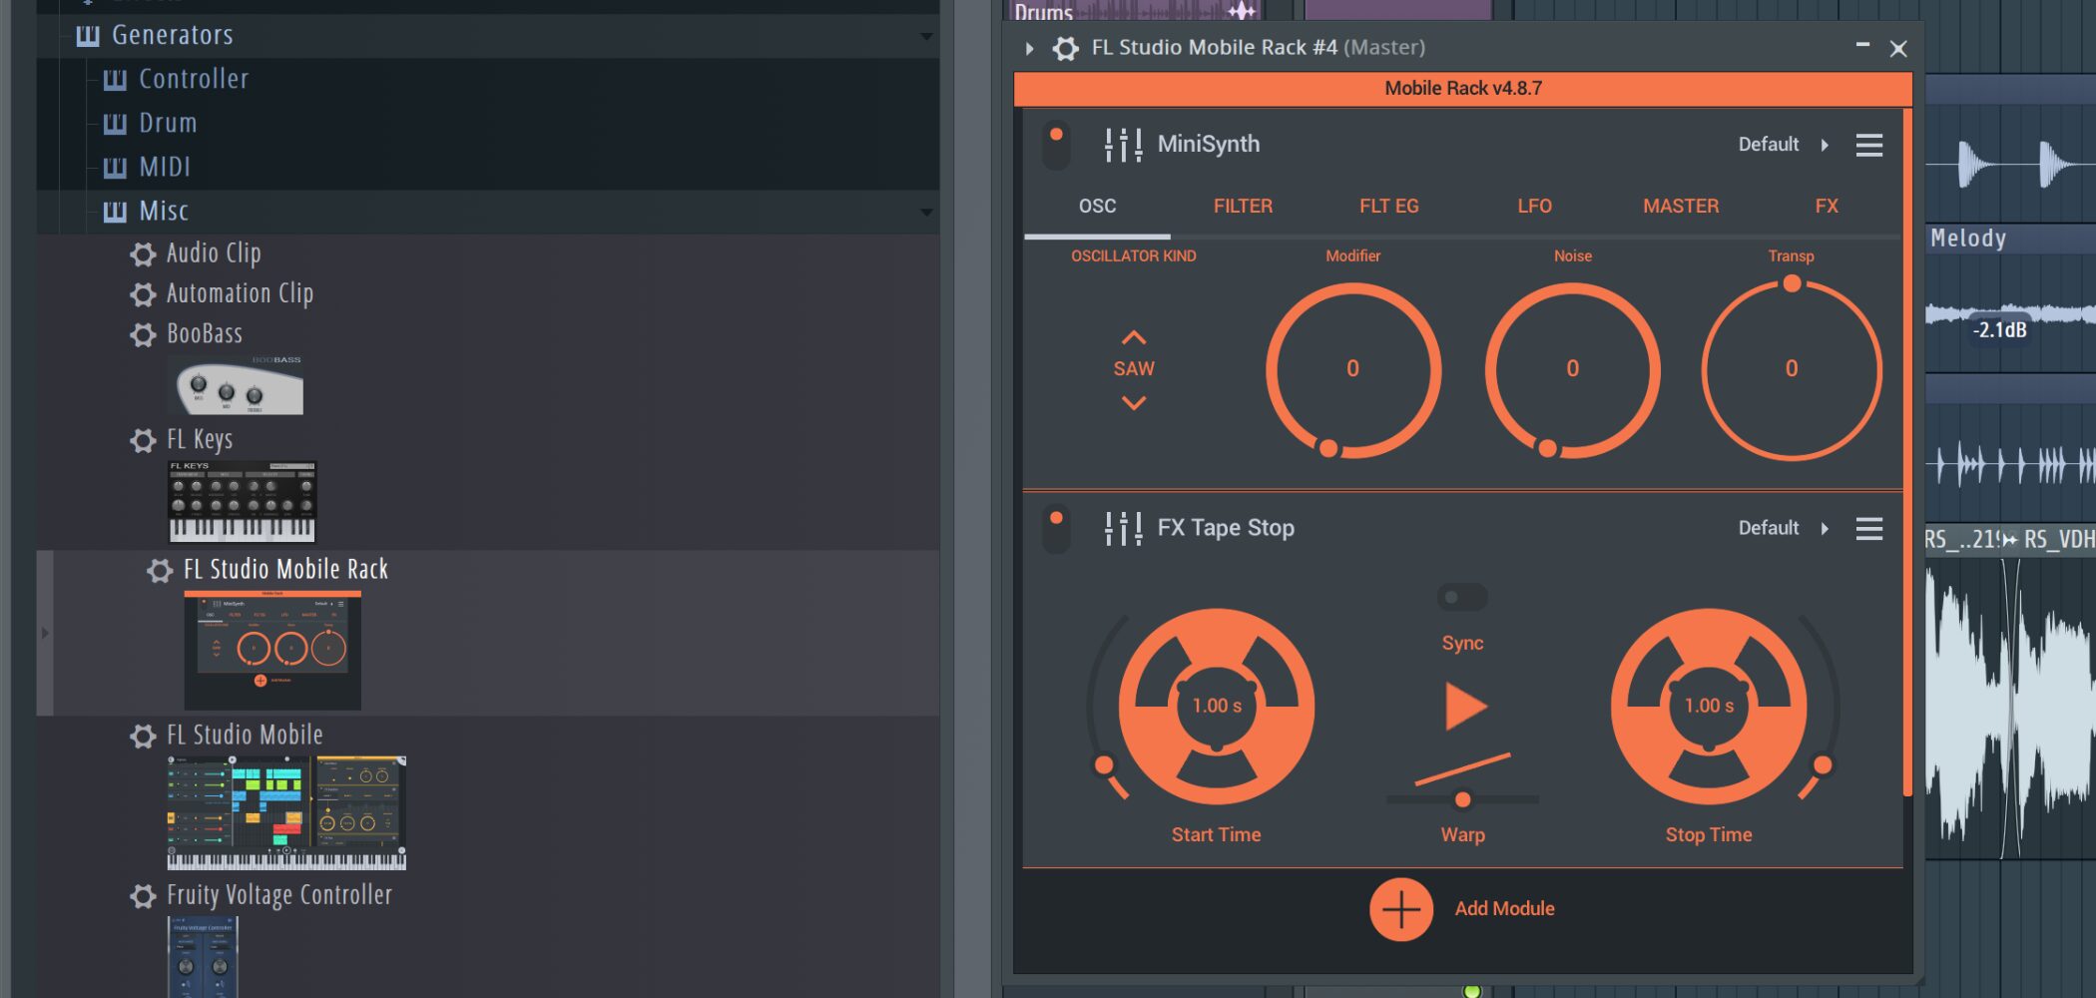The height and width of the screenshot is (998, 2096).
Task: Click the orange plus Add Module icon
Action: pyautogui.click(x=1400, y=909)
